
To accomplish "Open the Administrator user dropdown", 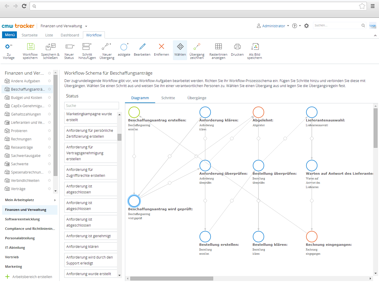I will (273, 26).
